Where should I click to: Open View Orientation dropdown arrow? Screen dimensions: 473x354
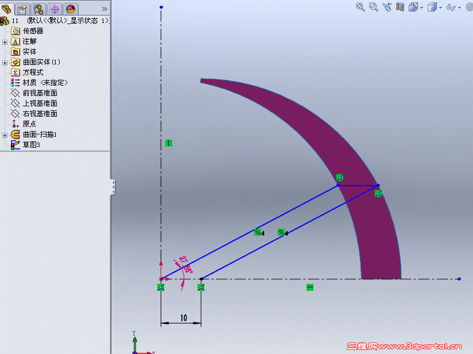[x=421, y=8]
